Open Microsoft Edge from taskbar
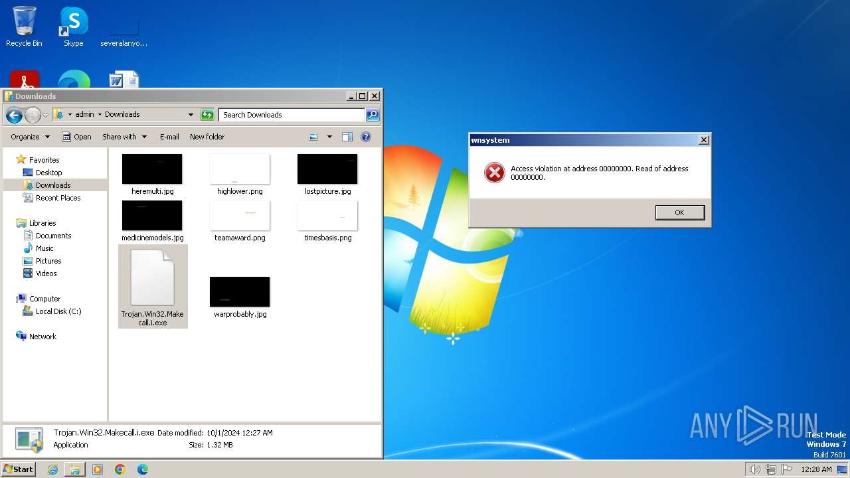This screenshot has height=478, width=850. (143, 469)
